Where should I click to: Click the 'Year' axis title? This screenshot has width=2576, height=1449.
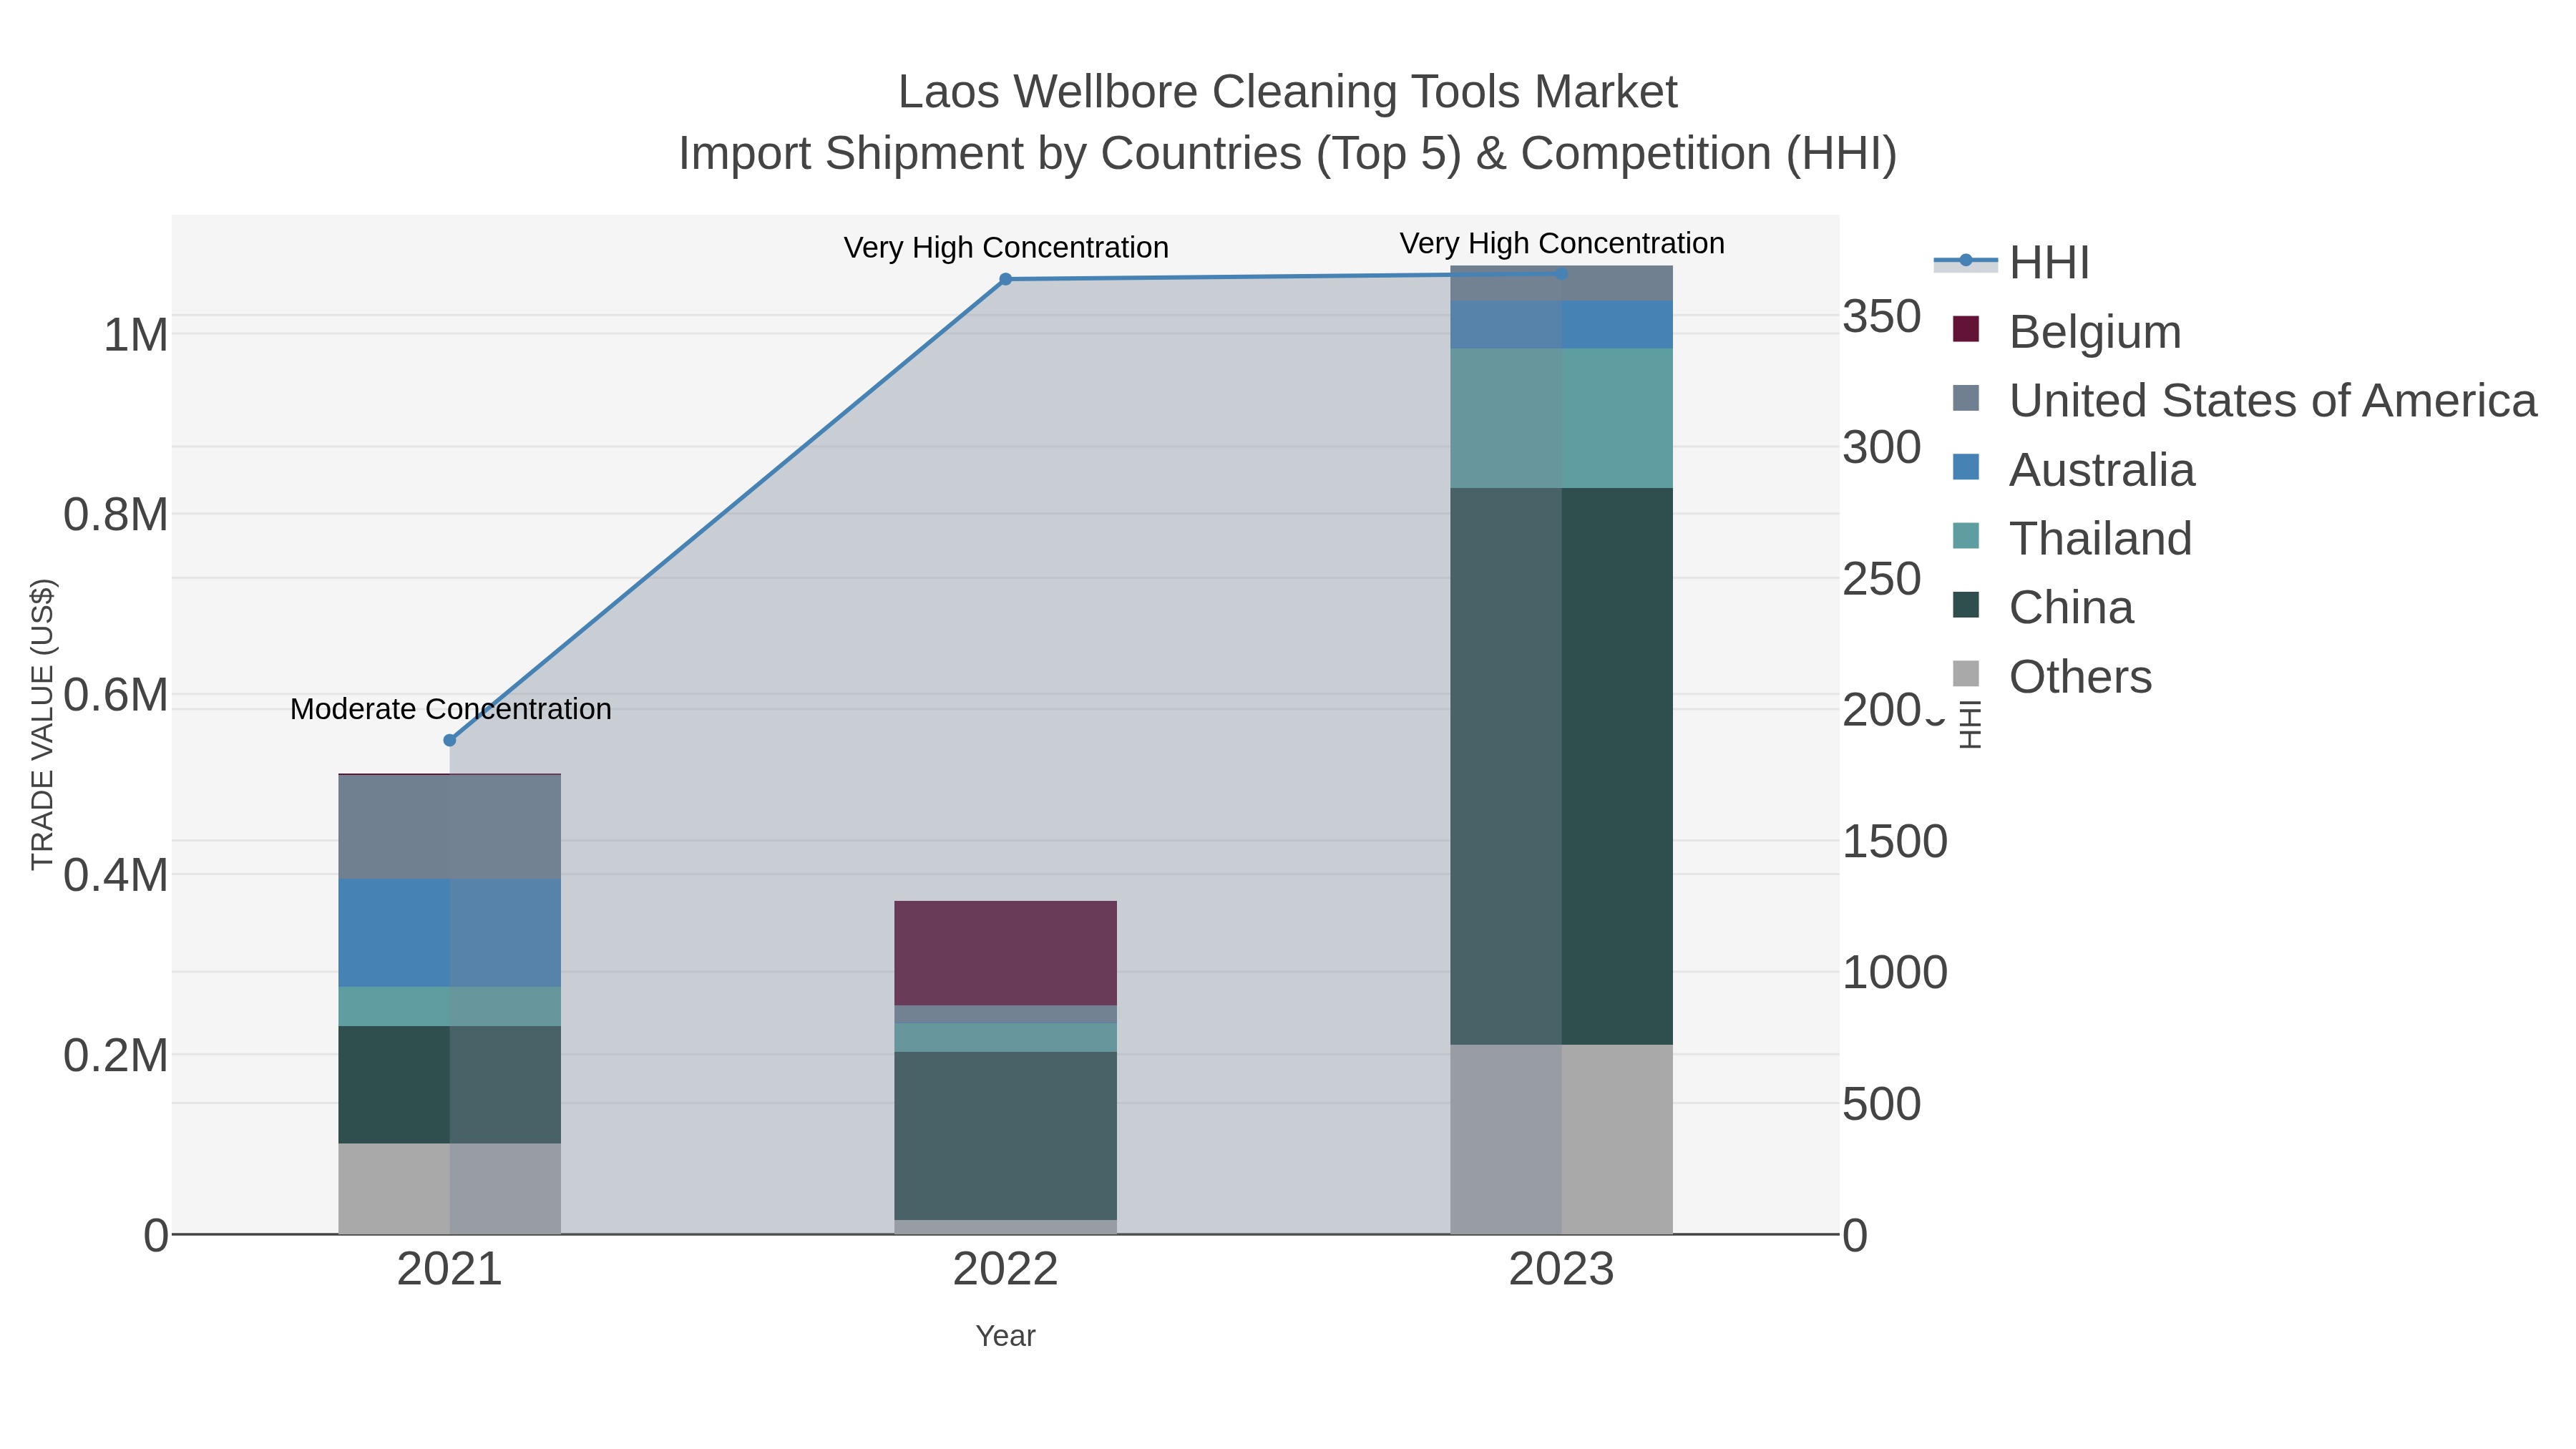click(1006, 1336)
